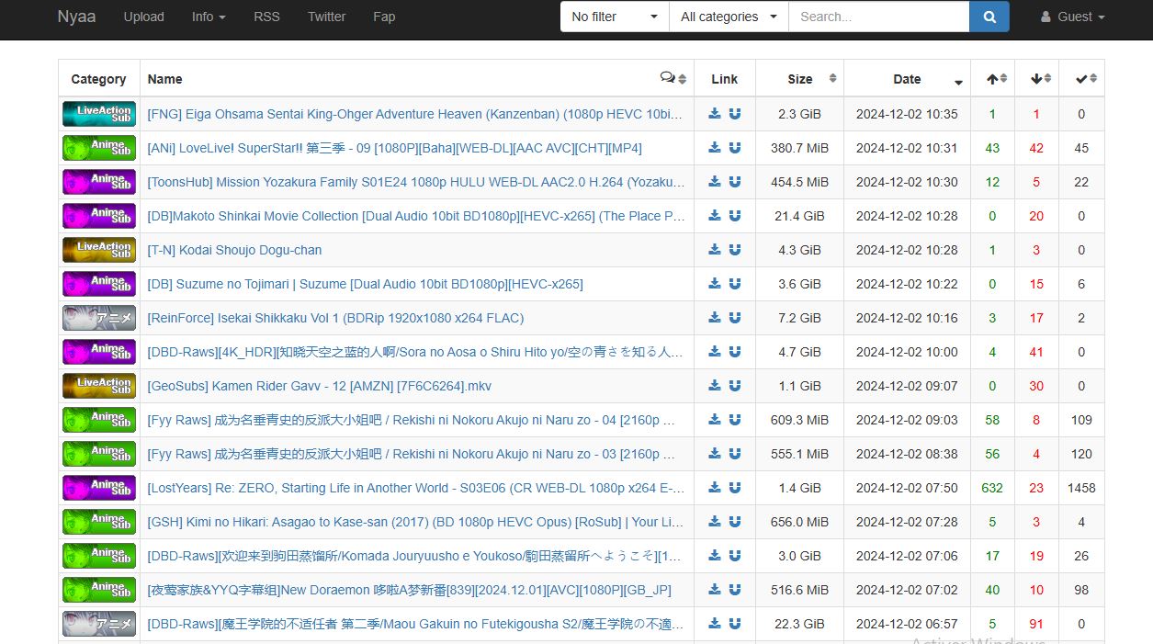Image resolution: width=1153 pixels, height=644 pixels.
Task: Focus the Search text field
Action: click(x=878, y=17)
